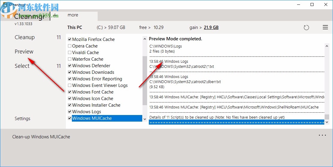333x167 pixels.
Task: Click the 21.9 GB gain link
Action: 211,27
